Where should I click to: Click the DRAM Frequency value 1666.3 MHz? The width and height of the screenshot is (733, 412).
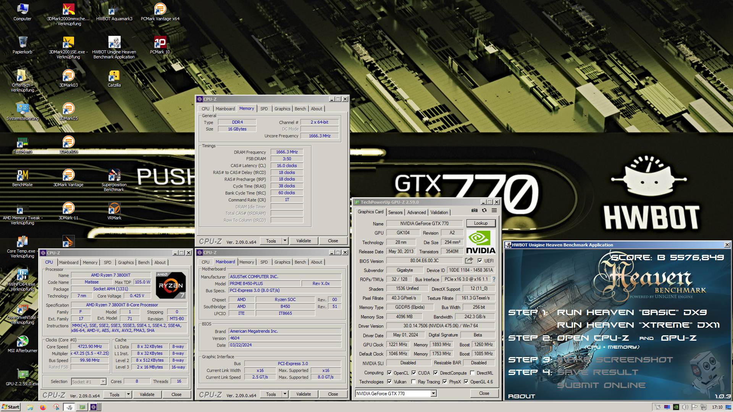click(287, 152)
